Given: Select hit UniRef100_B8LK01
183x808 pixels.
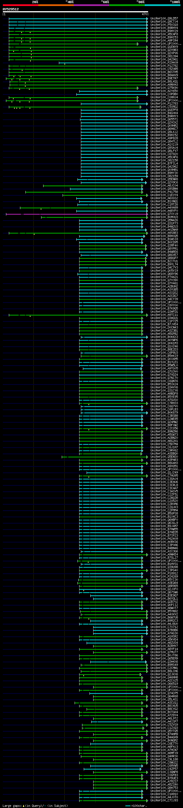Looking at the screenshot, I should (x=164, y=82).
